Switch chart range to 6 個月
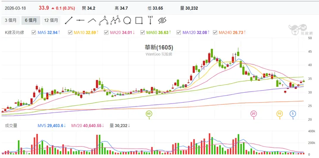 pos(31,21)
